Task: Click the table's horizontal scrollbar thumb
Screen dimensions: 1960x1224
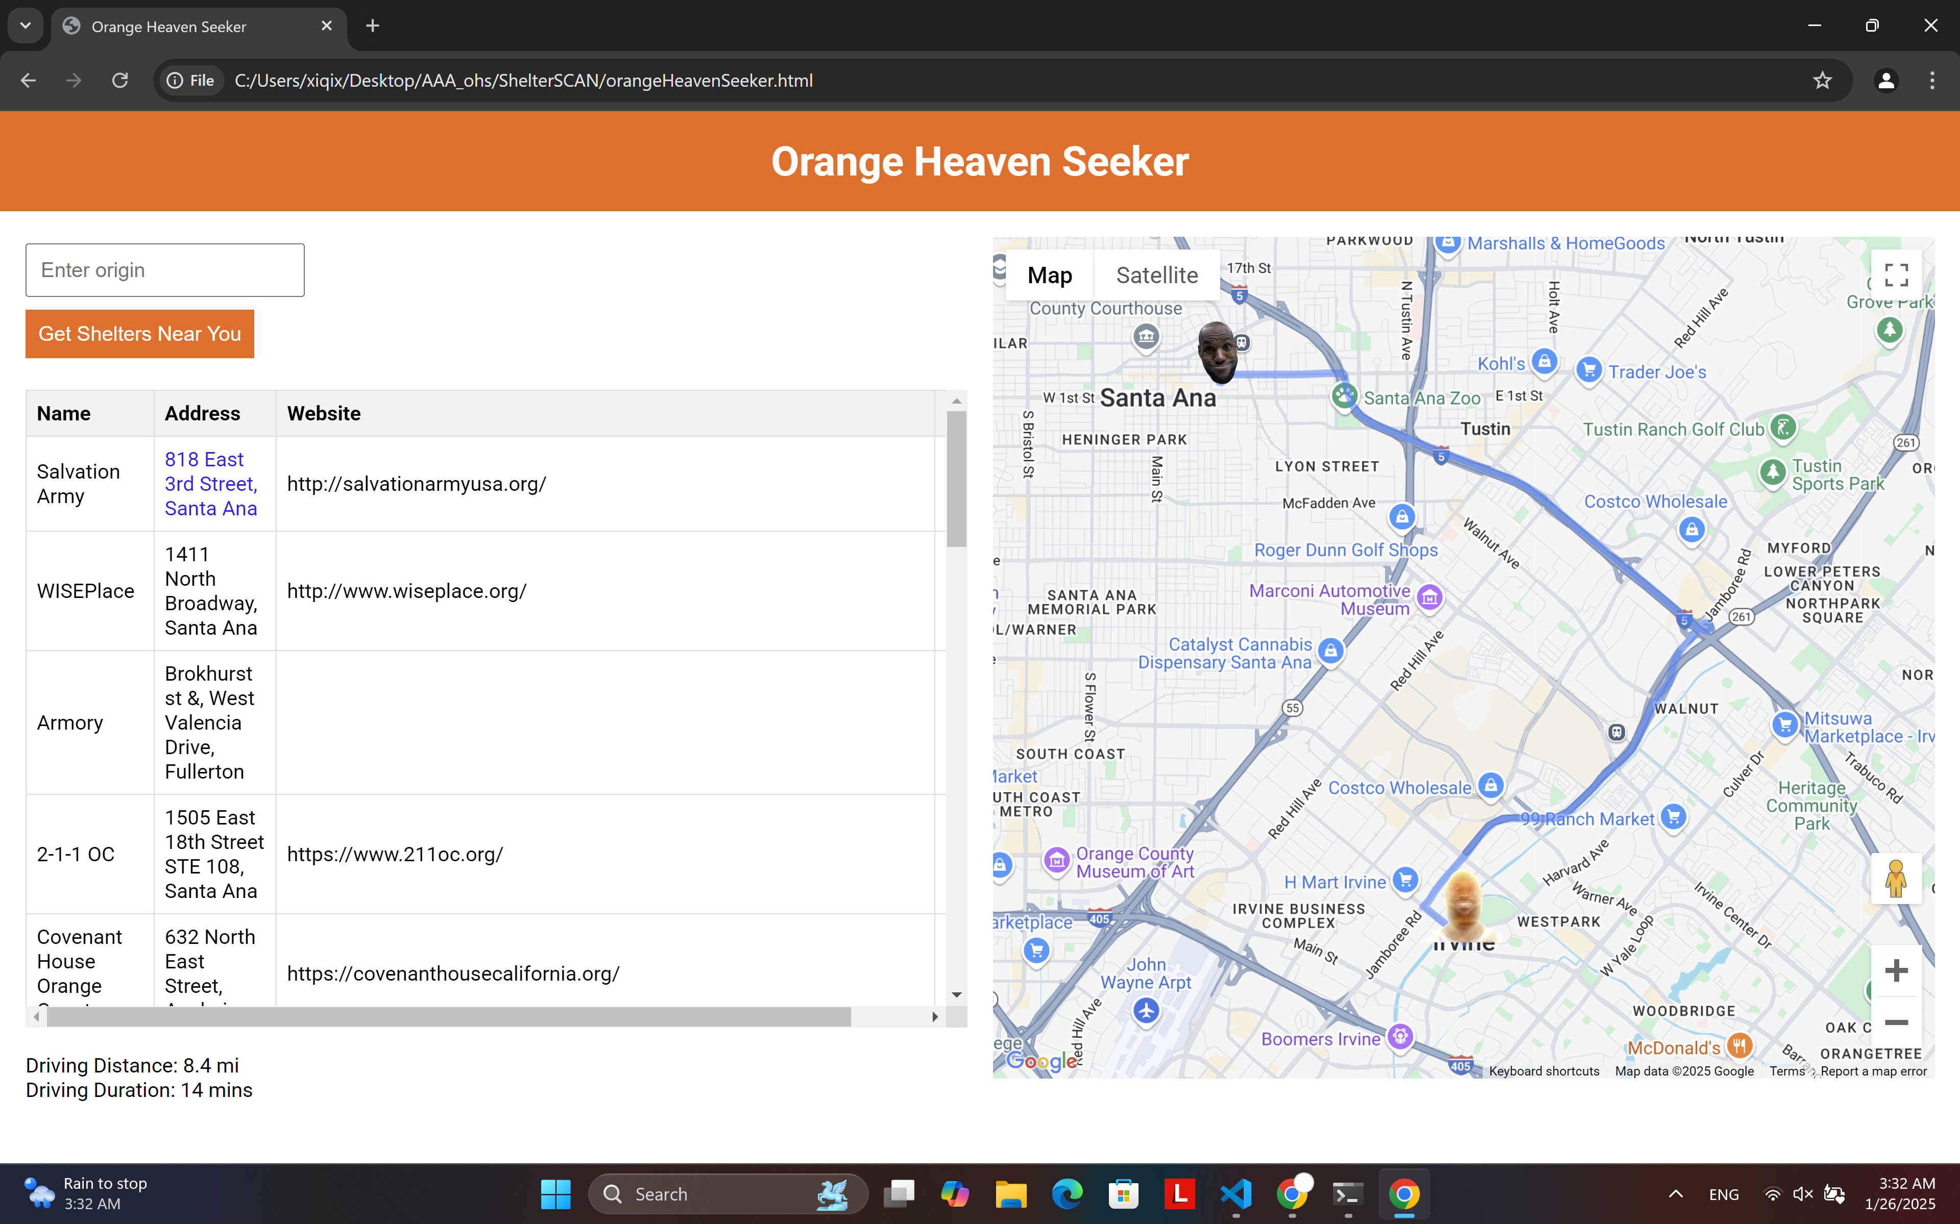Action: pyautogui.click(x=448, y=1017)
